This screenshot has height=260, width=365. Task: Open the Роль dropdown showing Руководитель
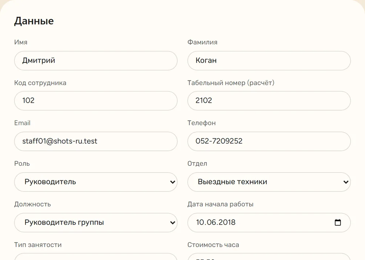pyautogui.click(x=96, y=182)
